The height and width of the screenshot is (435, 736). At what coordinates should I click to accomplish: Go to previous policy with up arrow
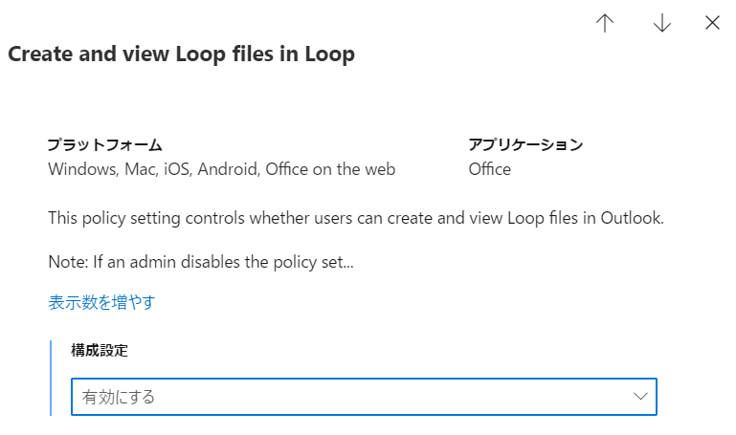coord(604,24)
